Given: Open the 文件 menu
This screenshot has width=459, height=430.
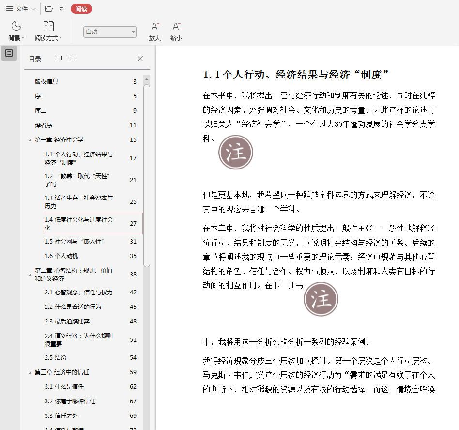Looking at the screenshot, I should pyautogui.click(x=21, y=9).
